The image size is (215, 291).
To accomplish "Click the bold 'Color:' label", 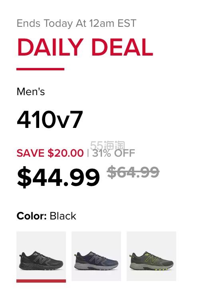I will 32,216.
